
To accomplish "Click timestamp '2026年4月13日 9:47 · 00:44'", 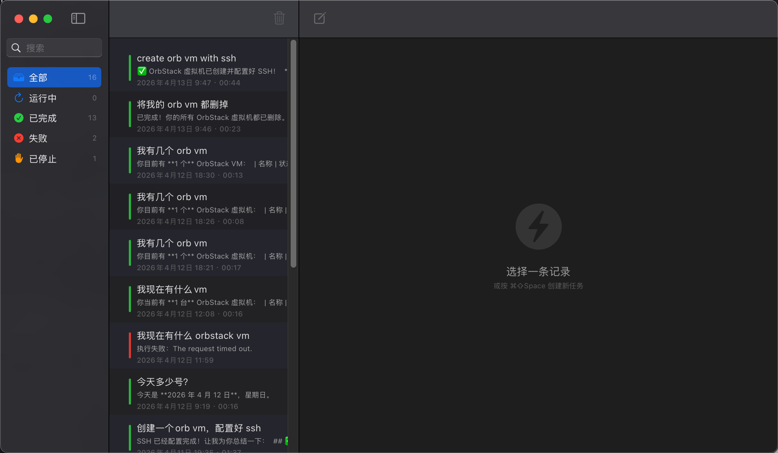I will click(189, 83).
